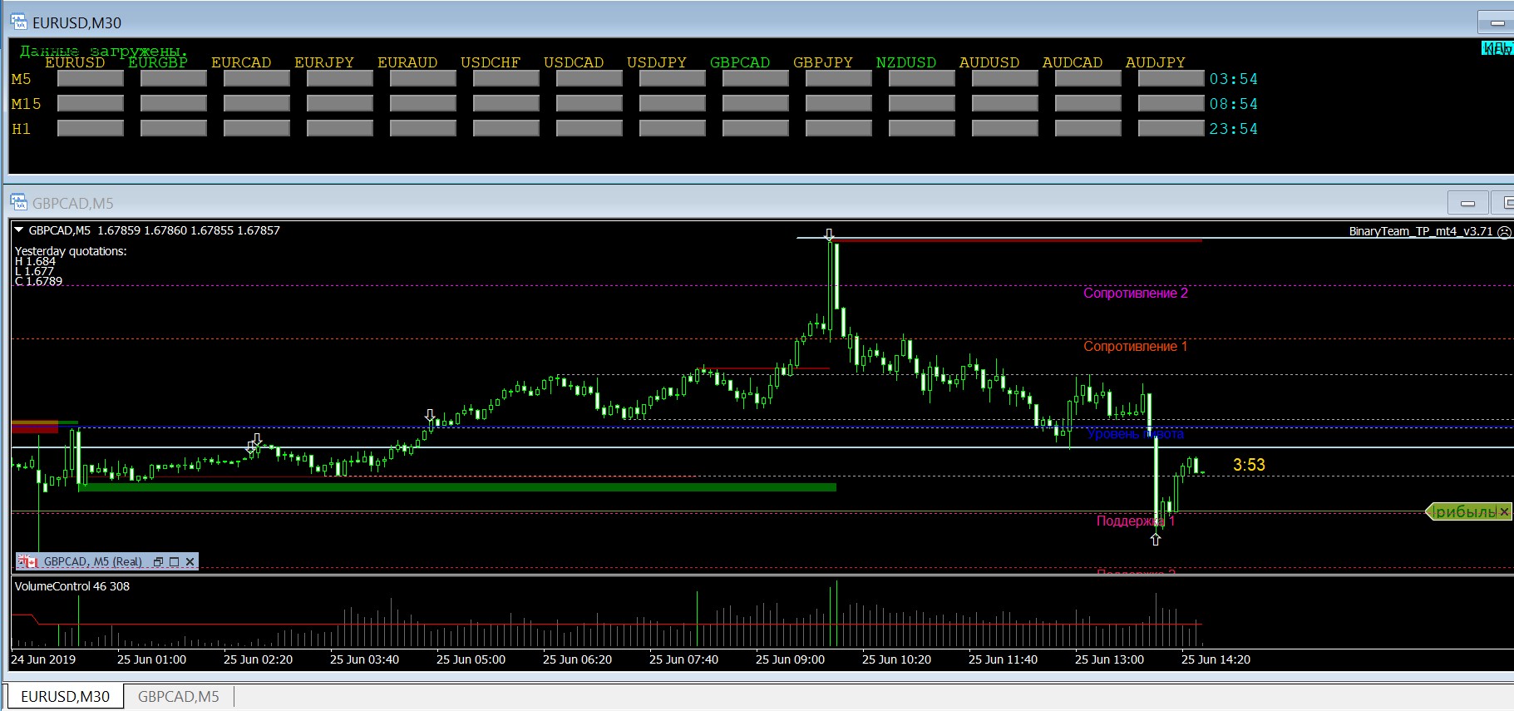This screenshot has width=1514, height=711.
Task: Click the down arrow signal at chart peak
Action: [829, 235]
